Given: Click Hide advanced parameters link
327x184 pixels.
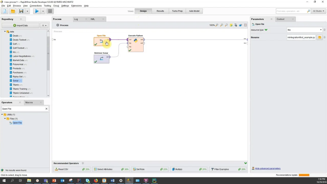Looking at the screenshot, I should 268,168.
